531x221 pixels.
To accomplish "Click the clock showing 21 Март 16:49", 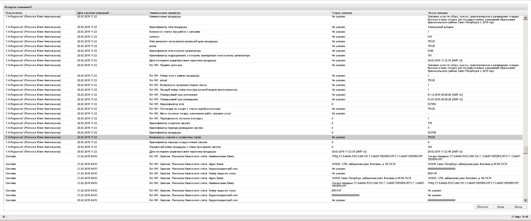I will 519,217.
